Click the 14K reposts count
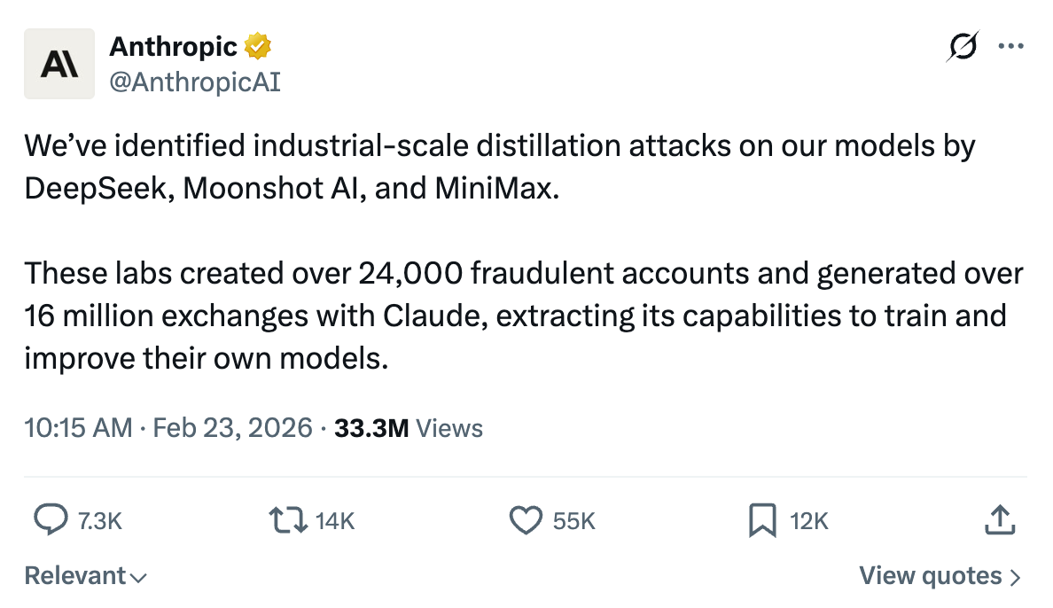The height and width of the screenshot is (608, 1053). [x=335, y=522]
